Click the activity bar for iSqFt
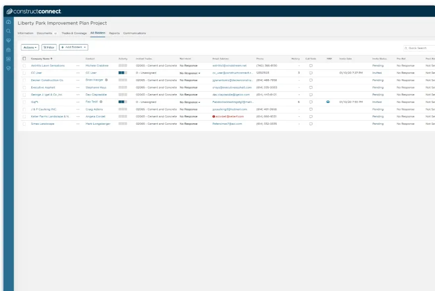The image size is (435, 291). 123,102
